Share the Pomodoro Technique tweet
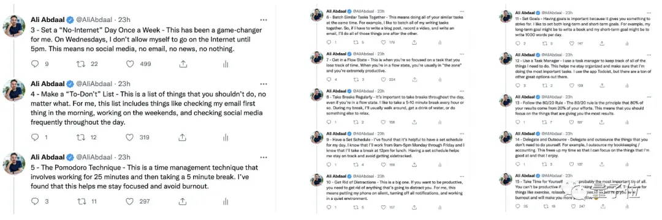The image size is (662, 220). tap(183, 202)
